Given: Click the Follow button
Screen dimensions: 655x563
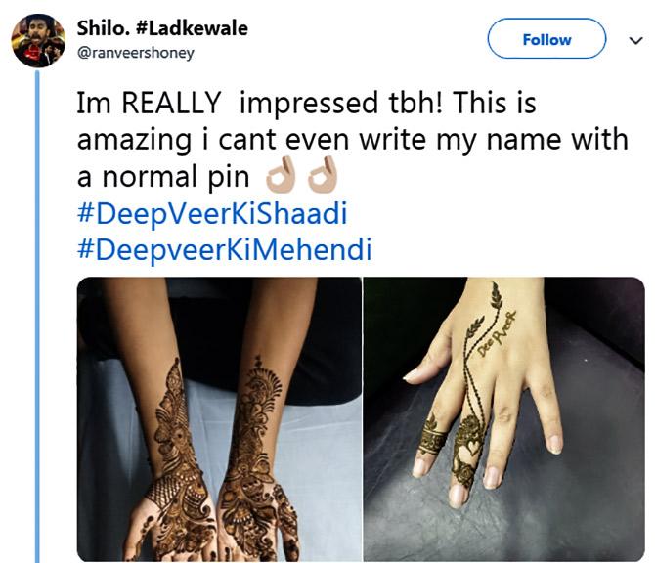Looking at the screenshot, I should tap(546, 39).
